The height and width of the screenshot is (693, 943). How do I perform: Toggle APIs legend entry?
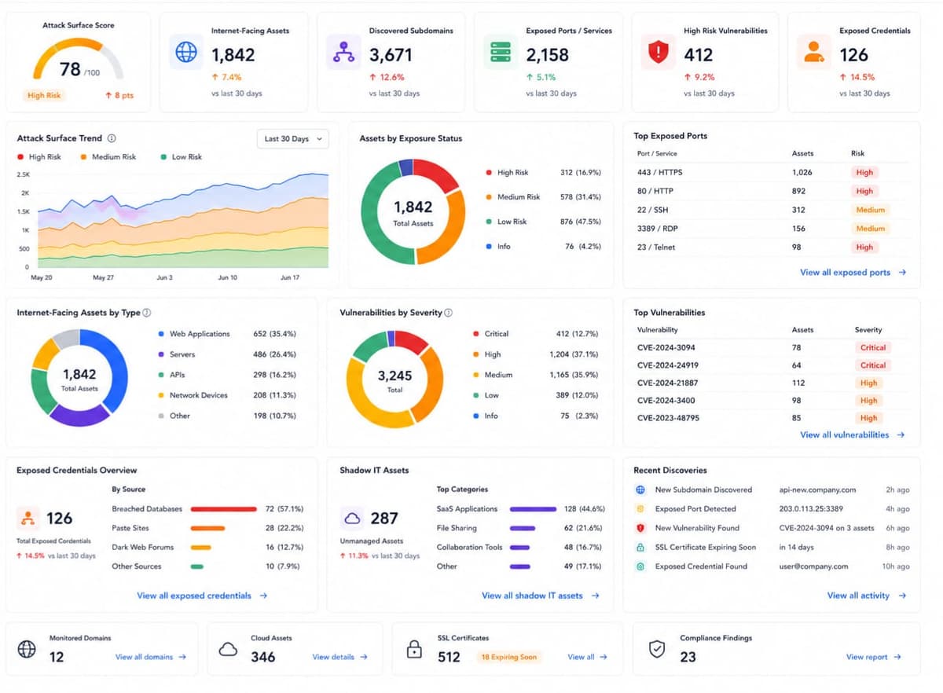click(171, 375)
